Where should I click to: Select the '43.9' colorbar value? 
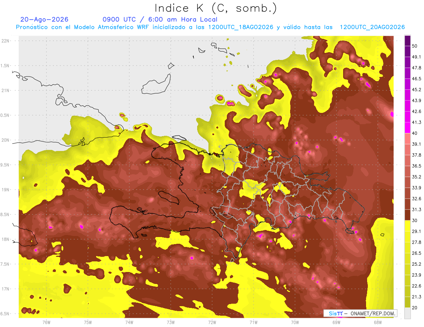point(417,101)
